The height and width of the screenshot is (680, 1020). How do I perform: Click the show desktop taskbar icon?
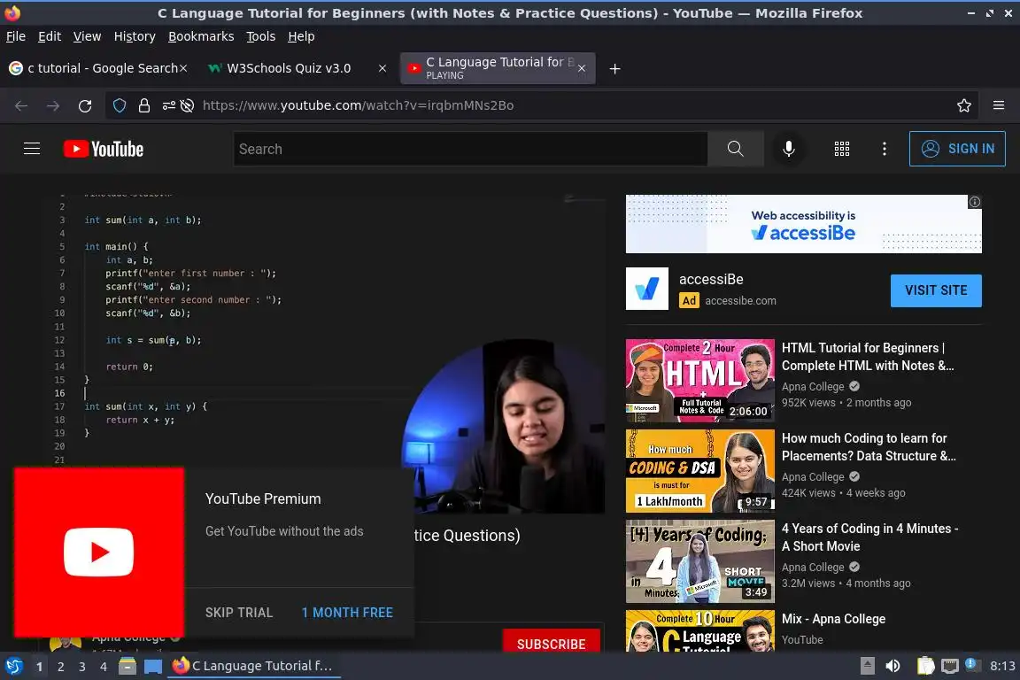153,667
